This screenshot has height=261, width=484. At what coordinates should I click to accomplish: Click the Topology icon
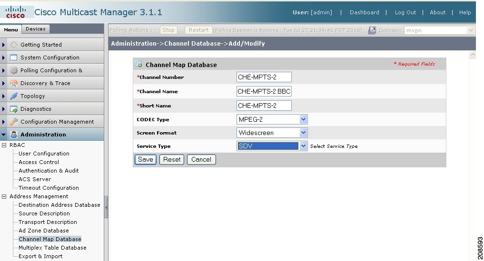[14, 96]
